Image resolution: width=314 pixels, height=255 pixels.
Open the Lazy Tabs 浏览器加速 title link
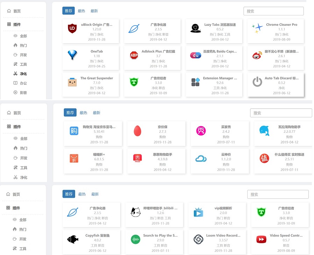tap(220, 25)
